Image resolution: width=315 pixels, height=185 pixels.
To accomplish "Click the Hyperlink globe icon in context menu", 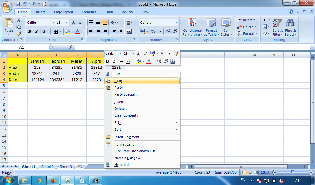I will tap(108, 165).
